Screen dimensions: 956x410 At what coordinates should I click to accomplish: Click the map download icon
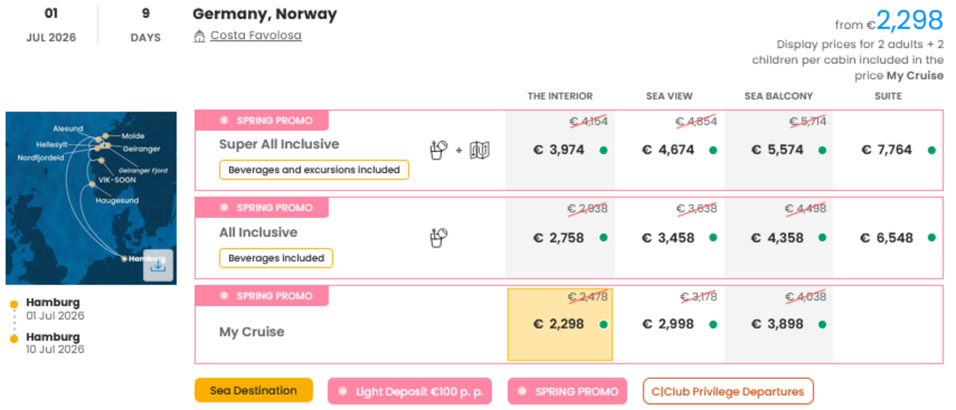(158, 265)
